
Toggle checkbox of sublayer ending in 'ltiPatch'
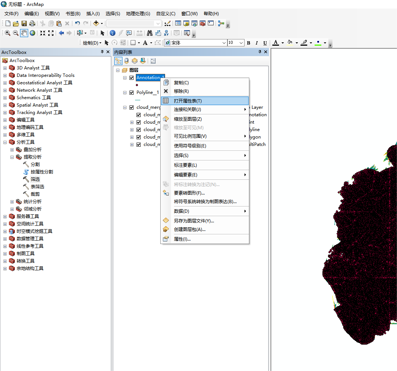[139, 144]
